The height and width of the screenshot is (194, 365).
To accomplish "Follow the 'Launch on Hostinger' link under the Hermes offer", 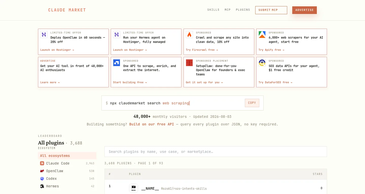I will [130, 50].
